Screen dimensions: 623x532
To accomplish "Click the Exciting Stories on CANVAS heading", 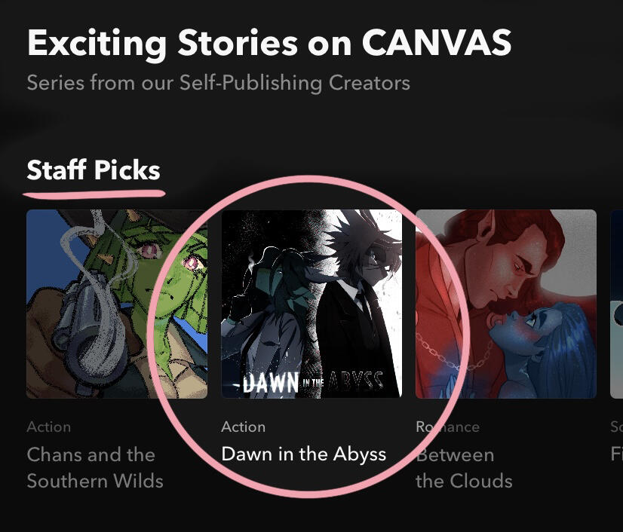I will pos(269,44).
